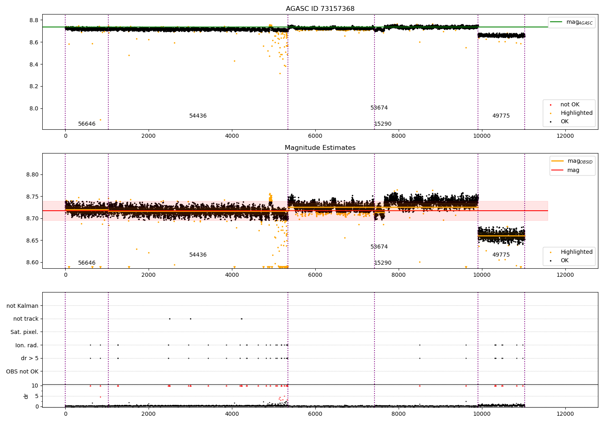Click the orange mag OBSID legend entry
The image size is (604, 423).
pos(572,161)
